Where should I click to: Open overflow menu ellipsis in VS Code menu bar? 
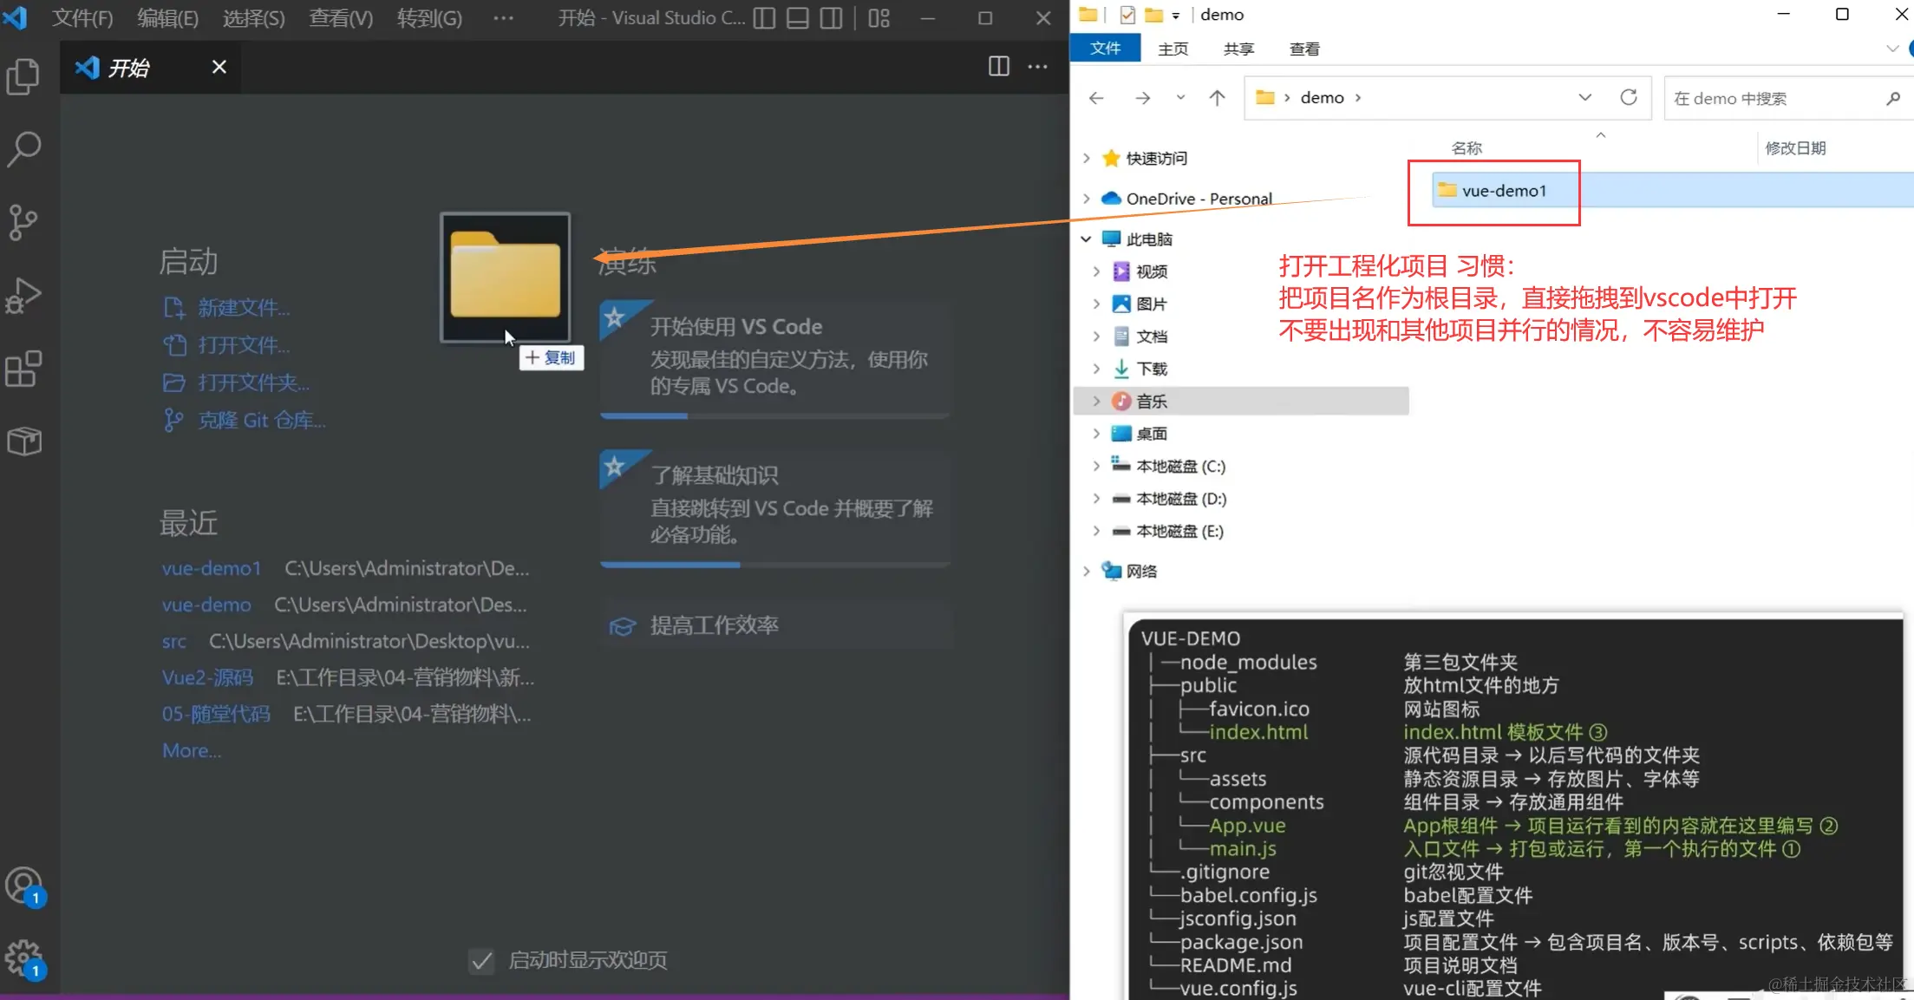point(503,18)
